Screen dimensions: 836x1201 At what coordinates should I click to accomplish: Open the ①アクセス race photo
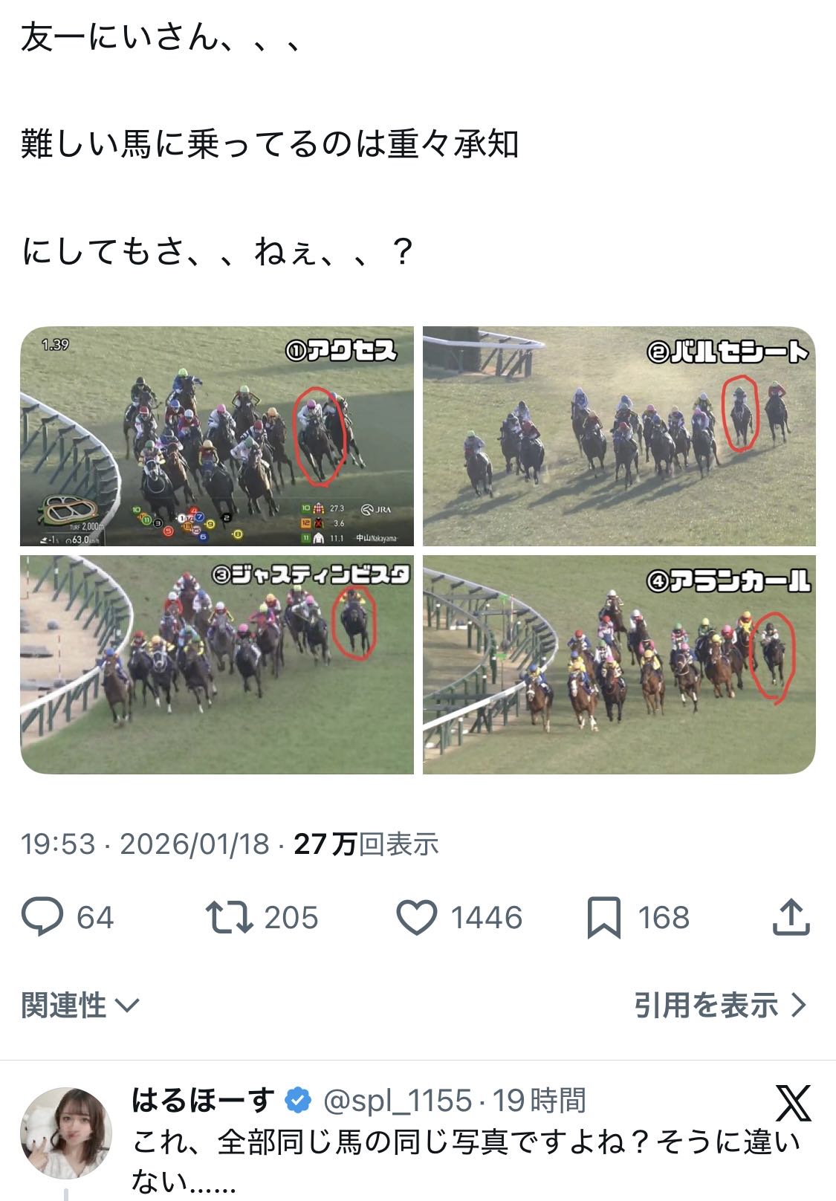click(217, 436)
